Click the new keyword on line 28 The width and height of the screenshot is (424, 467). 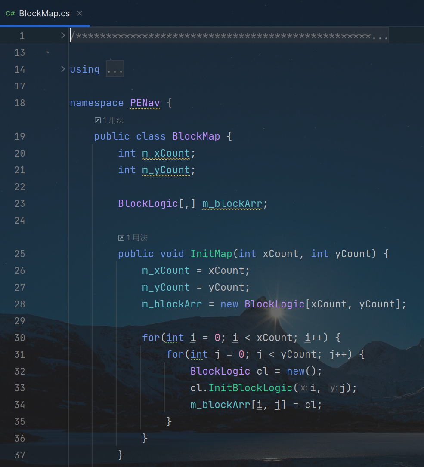pos(229,304)
